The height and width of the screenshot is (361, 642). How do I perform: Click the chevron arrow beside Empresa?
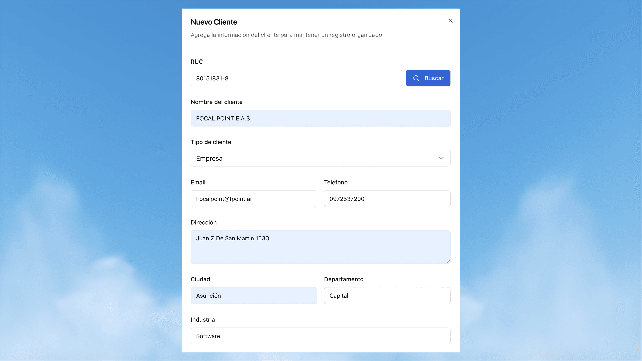click(x=441, y=158)
